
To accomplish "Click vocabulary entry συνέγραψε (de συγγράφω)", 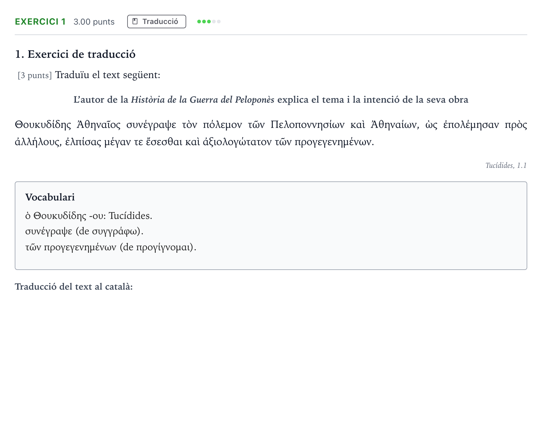I will click(x=84, y=231).
